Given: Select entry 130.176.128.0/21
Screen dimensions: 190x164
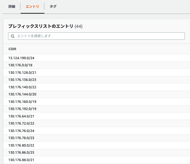Looking at the screenshot, I should click(x=22, y=72).
